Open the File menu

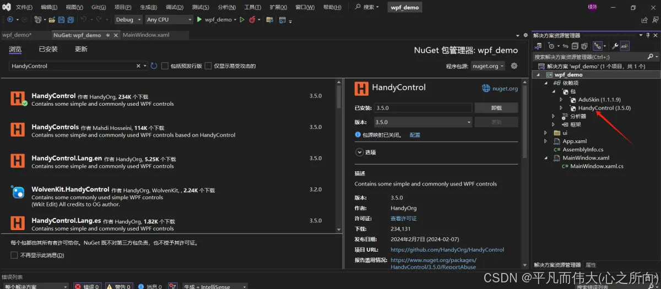(24, 7)
